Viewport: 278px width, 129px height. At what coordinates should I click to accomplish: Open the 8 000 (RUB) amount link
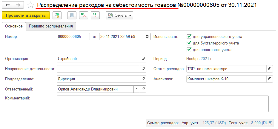[262, 123]
